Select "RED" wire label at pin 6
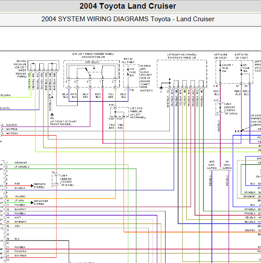 [17, 184]
